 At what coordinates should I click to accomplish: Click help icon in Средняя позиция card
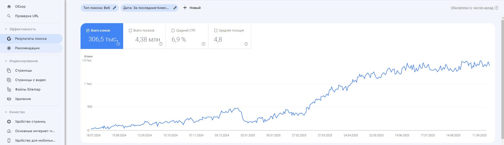click(x=246, y=44)
